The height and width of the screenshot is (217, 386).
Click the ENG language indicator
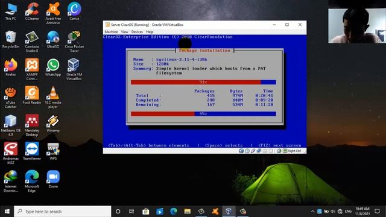[x=348, y=212]
